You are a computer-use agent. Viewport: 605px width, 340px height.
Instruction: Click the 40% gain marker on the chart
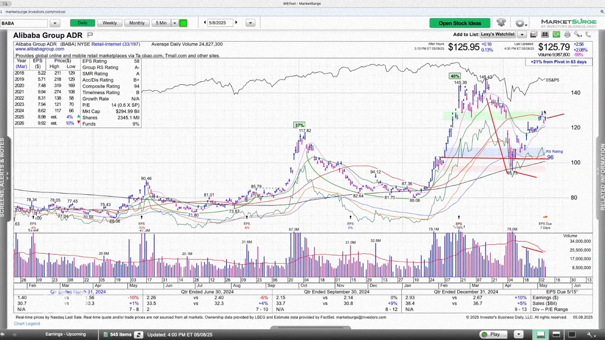pos(455,76)
